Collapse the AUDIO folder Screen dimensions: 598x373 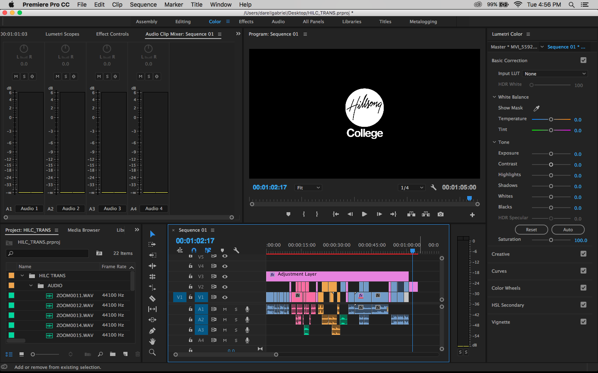(x=31, y=286)
